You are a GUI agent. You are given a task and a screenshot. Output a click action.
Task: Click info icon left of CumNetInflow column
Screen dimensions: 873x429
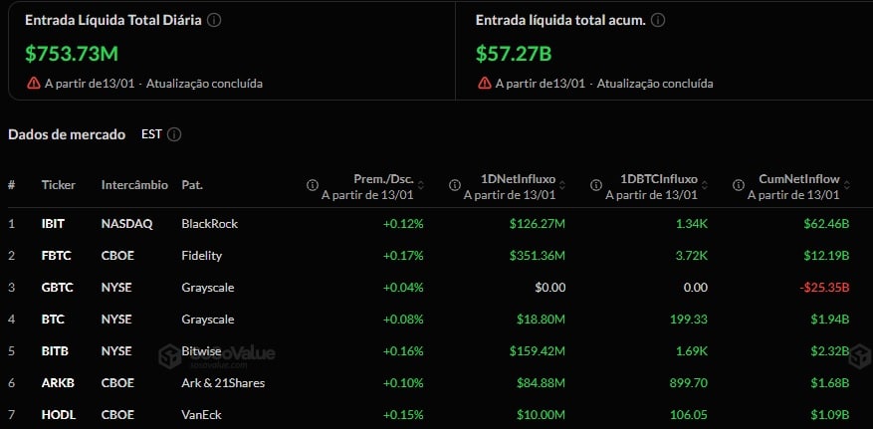(x=738, y=185)
